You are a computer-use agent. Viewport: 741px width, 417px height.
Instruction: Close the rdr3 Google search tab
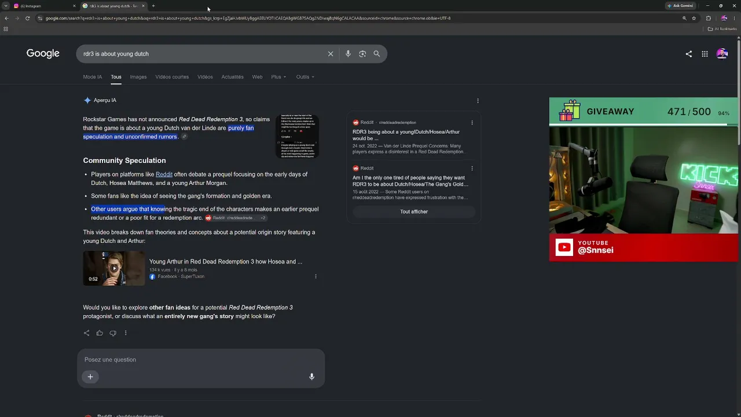143,6
